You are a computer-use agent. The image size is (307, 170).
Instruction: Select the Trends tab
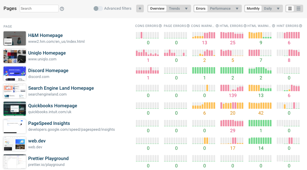click(x=174, y=8)
